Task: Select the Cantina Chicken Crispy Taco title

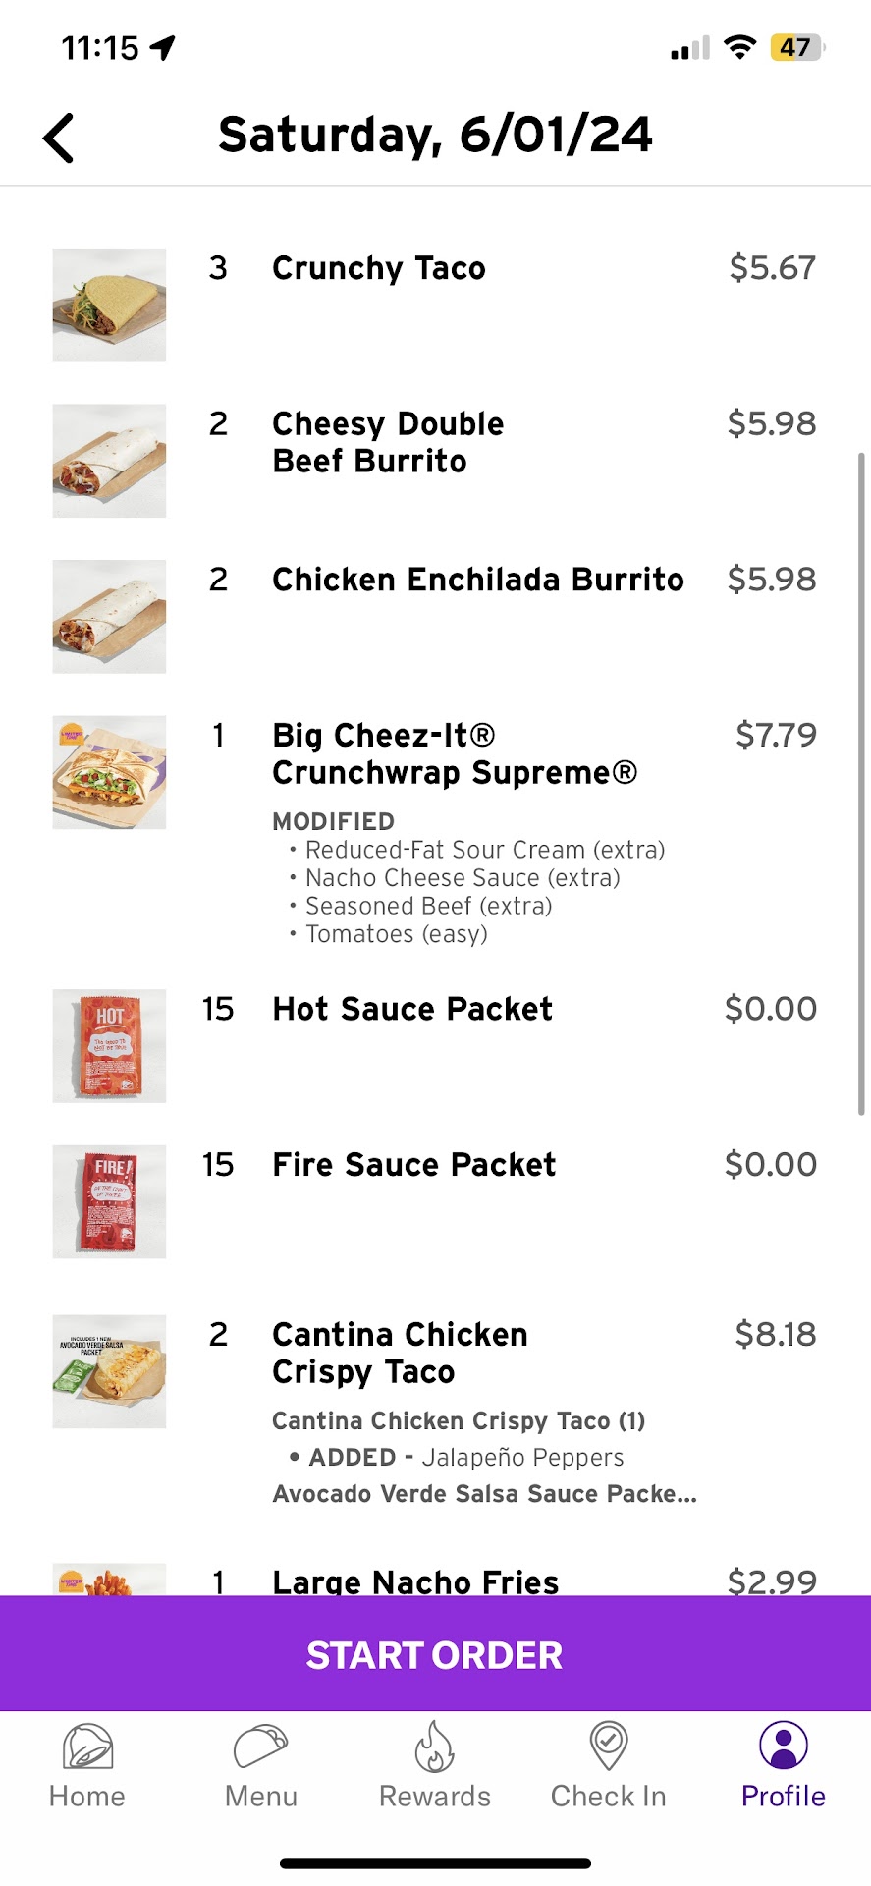Action: click(x=400, y=1353)
